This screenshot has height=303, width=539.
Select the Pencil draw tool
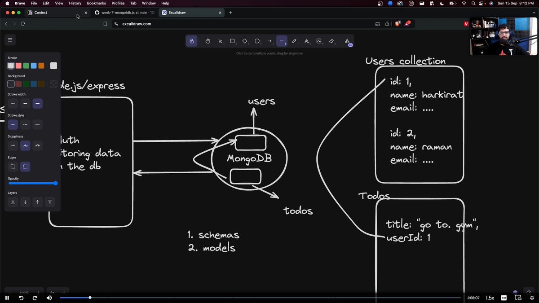[294, 41]
